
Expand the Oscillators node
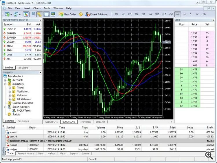click(x=10, y=92)
